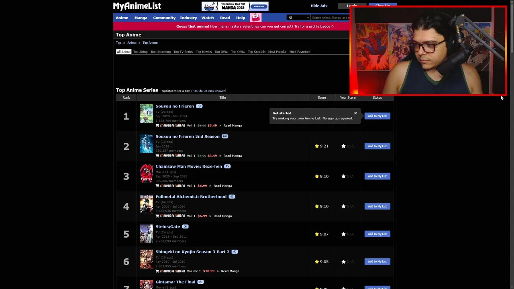Focus the Search Anime, Manga search field

click(x=330, y=18)
